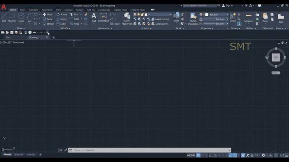289x162 pixels.
Task: Activate the Stretch command
Action: pos(48,24)
